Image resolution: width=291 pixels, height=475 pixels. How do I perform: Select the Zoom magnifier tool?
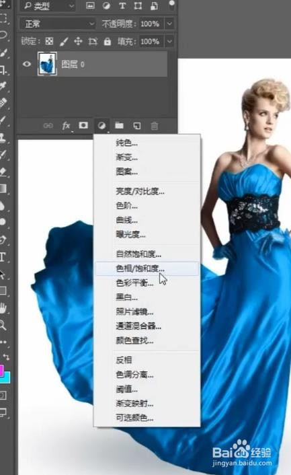tap(3, 326)
